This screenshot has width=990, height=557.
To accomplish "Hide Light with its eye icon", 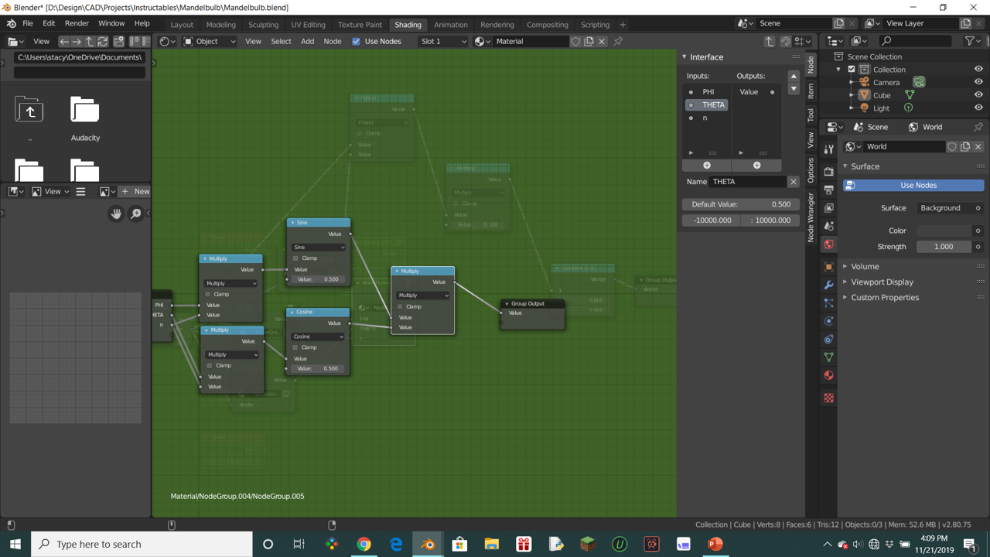I will click(978, 108).
